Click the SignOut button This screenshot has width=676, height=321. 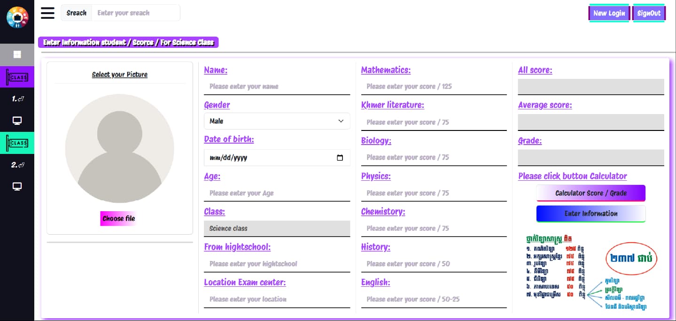tap(649, 13)
